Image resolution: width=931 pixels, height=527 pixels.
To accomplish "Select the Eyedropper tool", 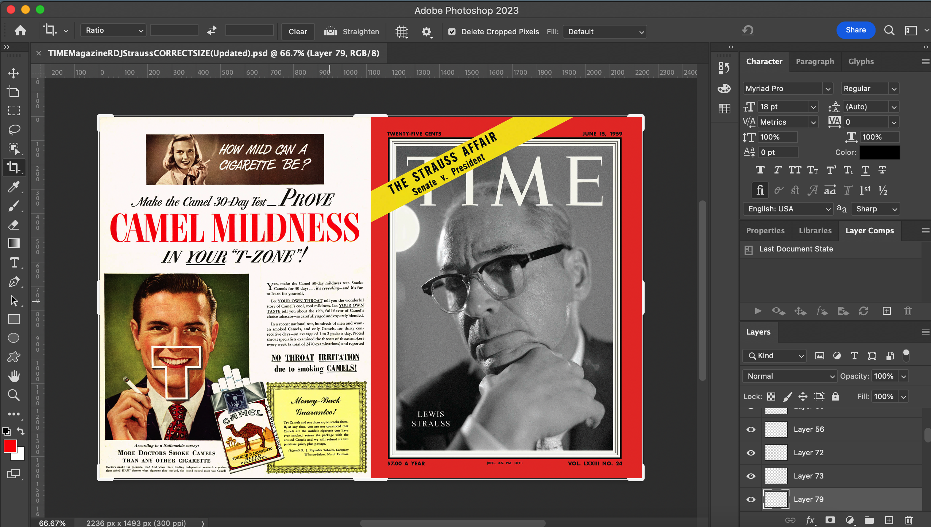I will 14,187.
